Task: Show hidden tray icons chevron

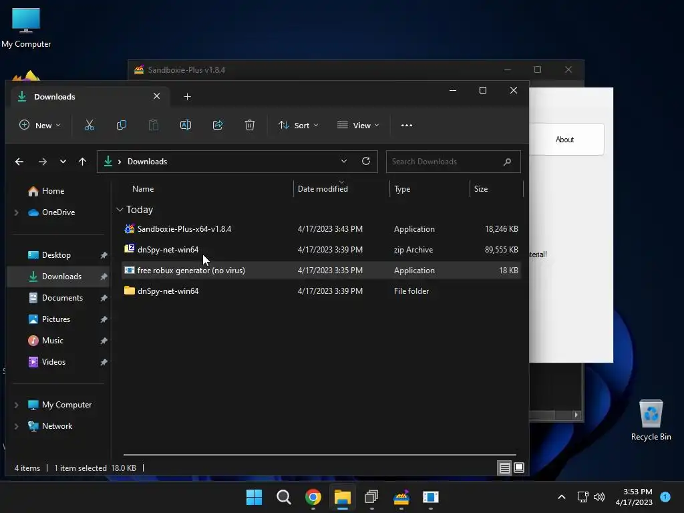Action: pos(562,497)
